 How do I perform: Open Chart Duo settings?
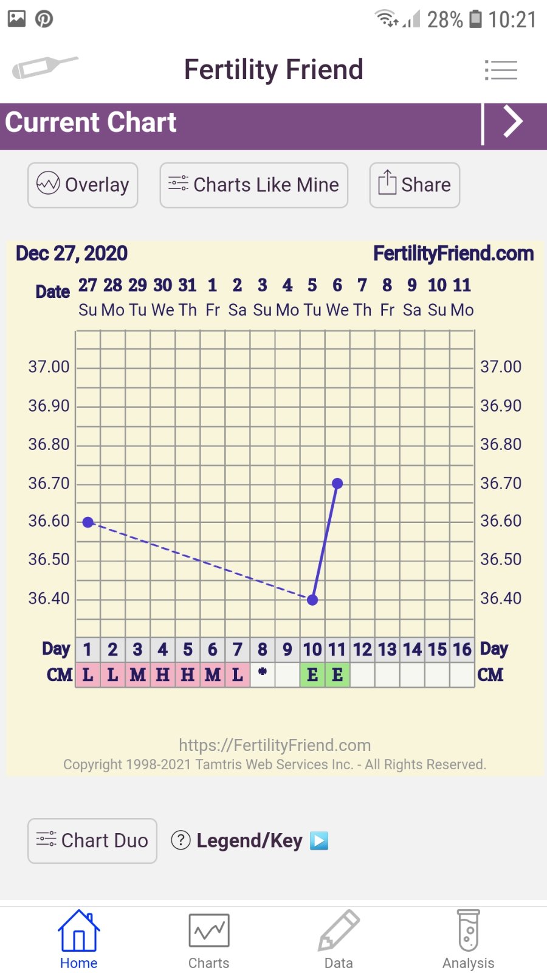(92, 840)
